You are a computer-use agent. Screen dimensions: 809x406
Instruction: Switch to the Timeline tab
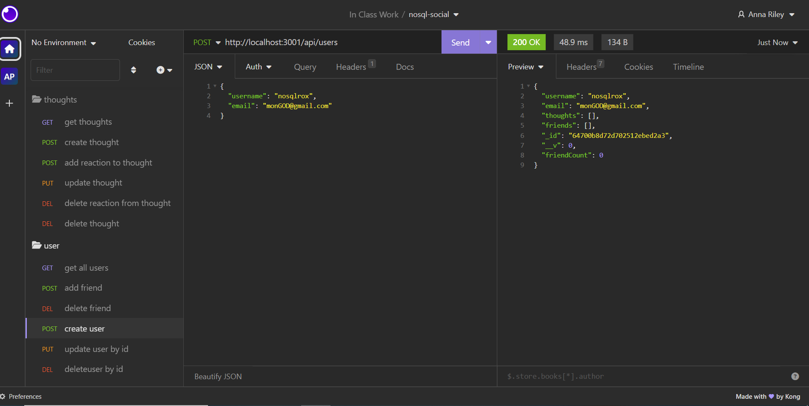pyautogui.click(x=688, y=67)
